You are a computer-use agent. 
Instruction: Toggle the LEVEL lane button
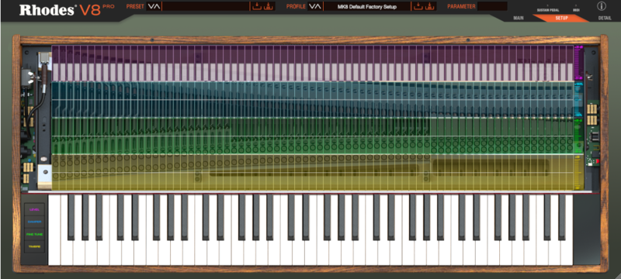pos(34,210)
